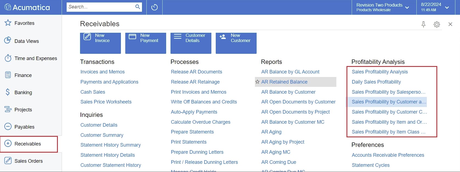This screenshot has width=460, height=172.
Task: Click the New Invoice tile
Action: [x=100, y=43]
